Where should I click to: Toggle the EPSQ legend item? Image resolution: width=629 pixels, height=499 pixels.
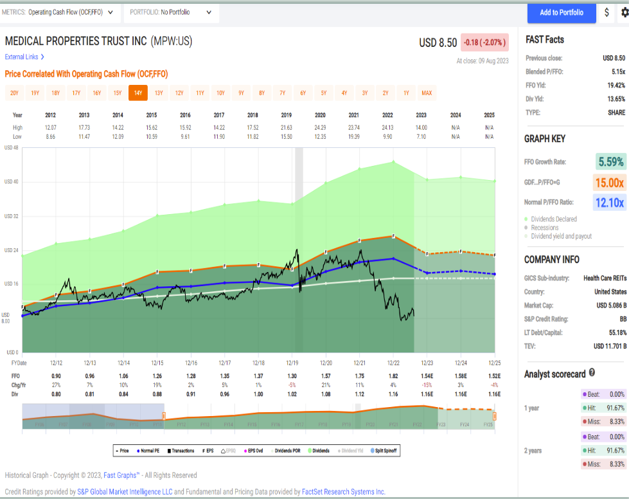point(228,451)
